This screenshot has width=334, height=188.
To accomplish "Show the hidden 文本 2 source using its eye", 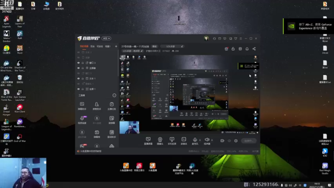I will click(78, 52).
